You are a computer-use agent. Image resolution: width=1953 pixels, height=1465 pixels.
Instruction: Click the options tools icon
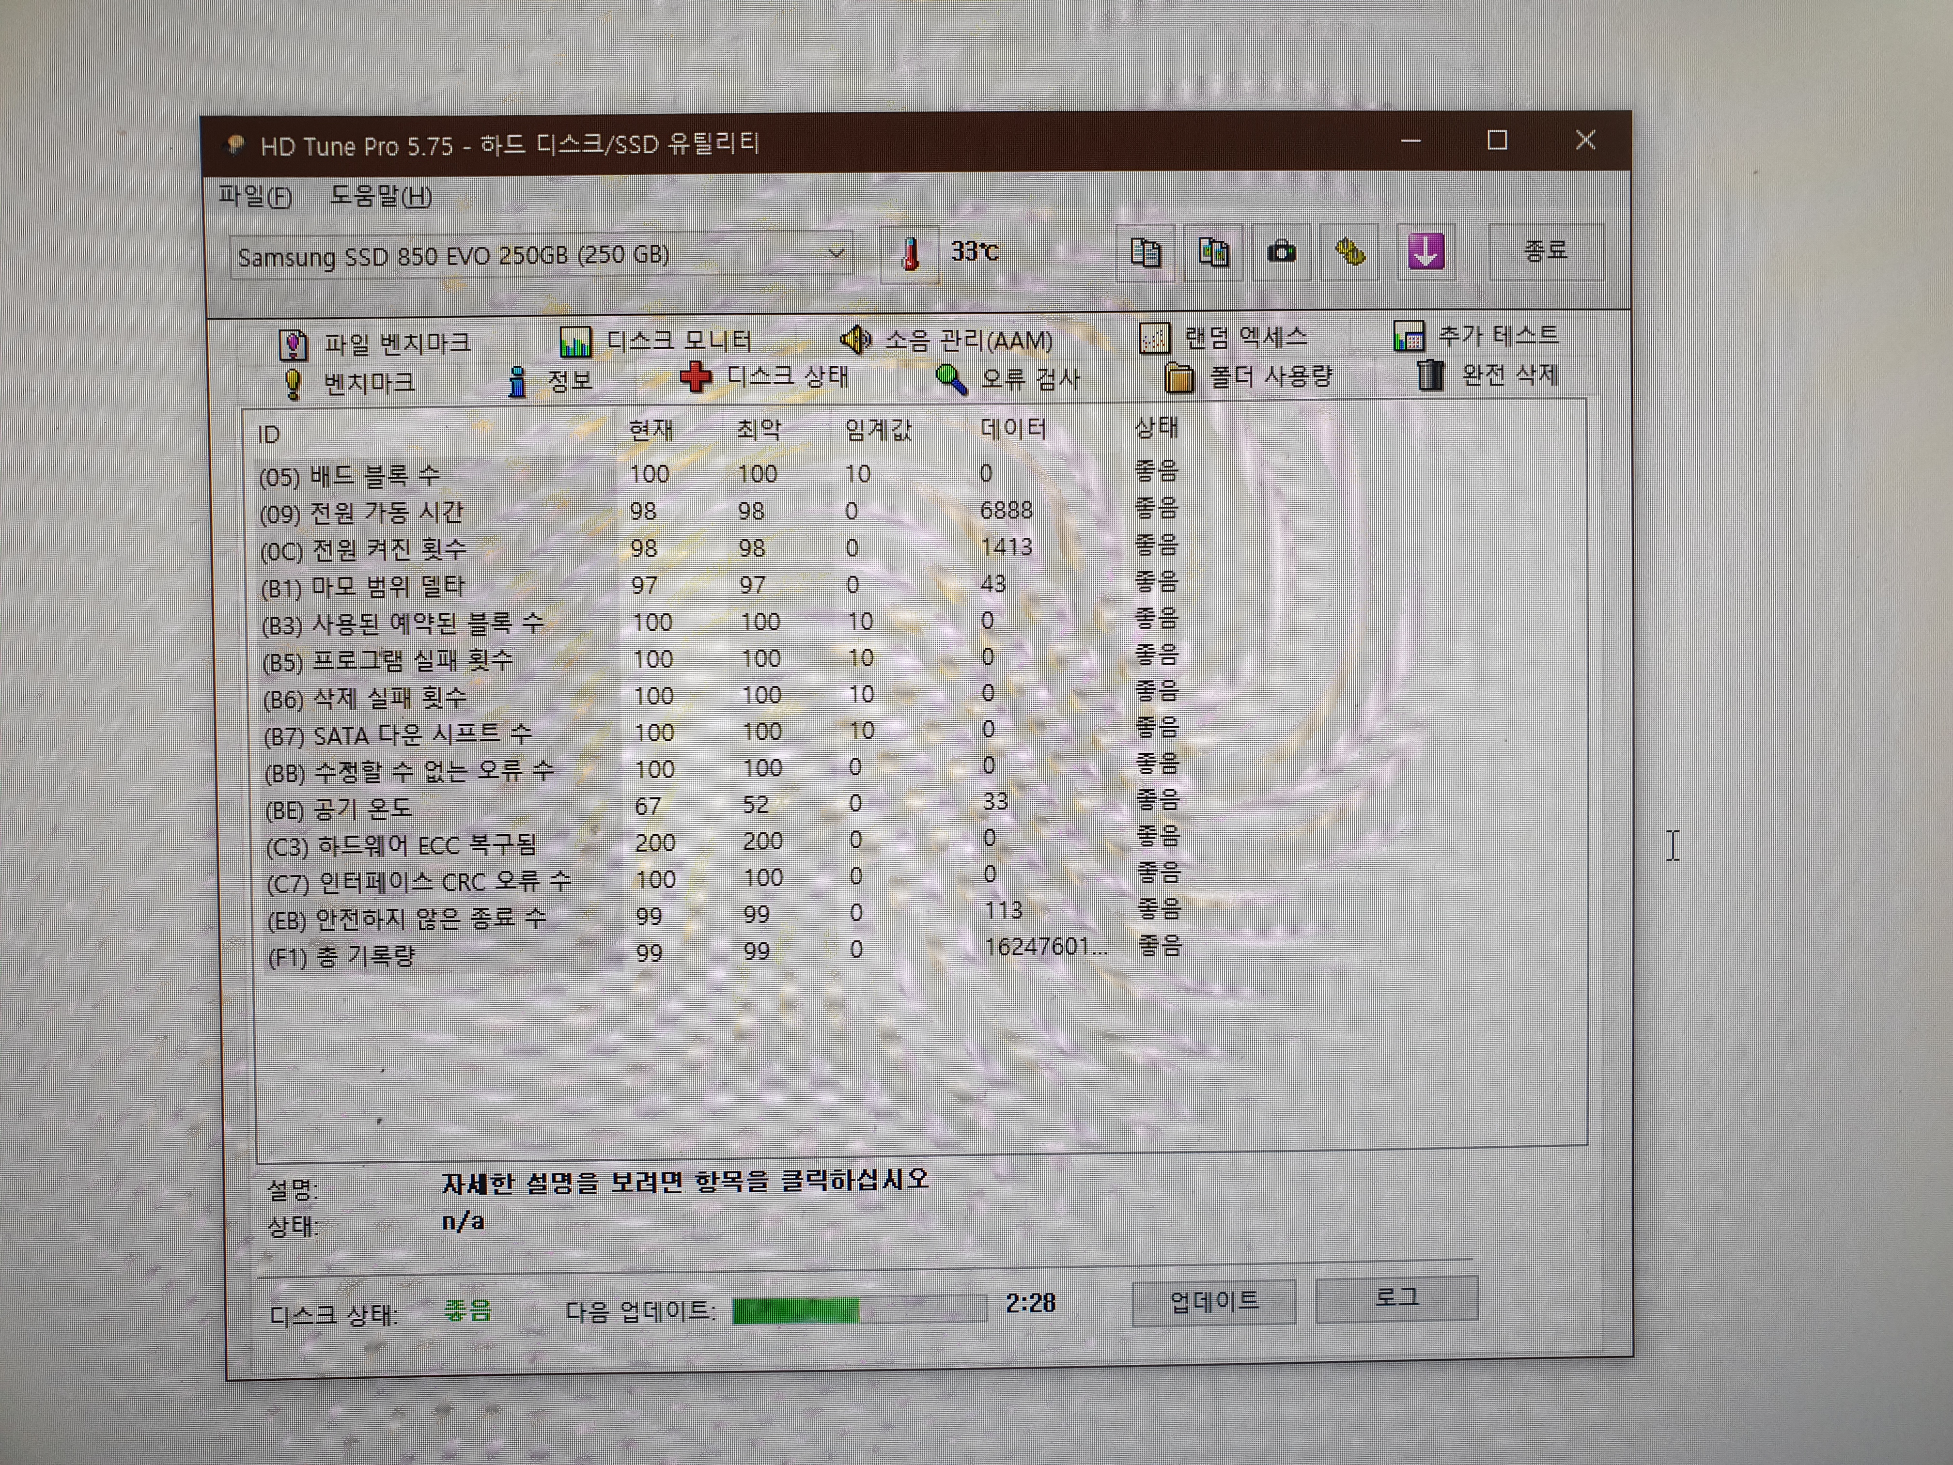[x=1349, y=253]
